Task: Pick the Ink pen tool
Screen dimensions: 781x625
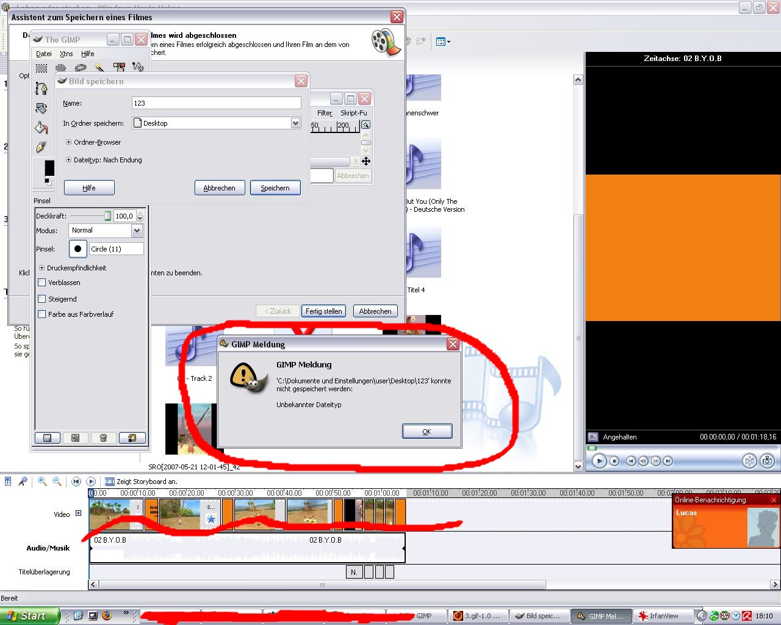Action: (41, 147)
